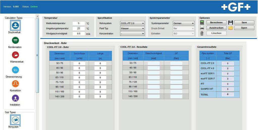Click Durchfluss field for 63 / 110

(79, 78)
